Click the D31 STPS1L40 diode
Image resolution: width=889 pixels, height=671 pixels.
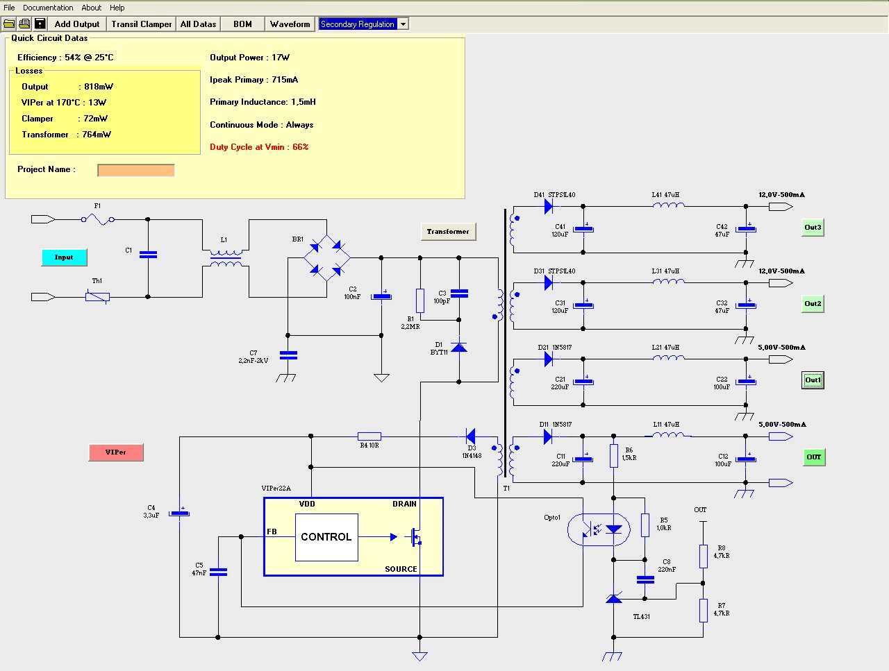coord(549,283)
